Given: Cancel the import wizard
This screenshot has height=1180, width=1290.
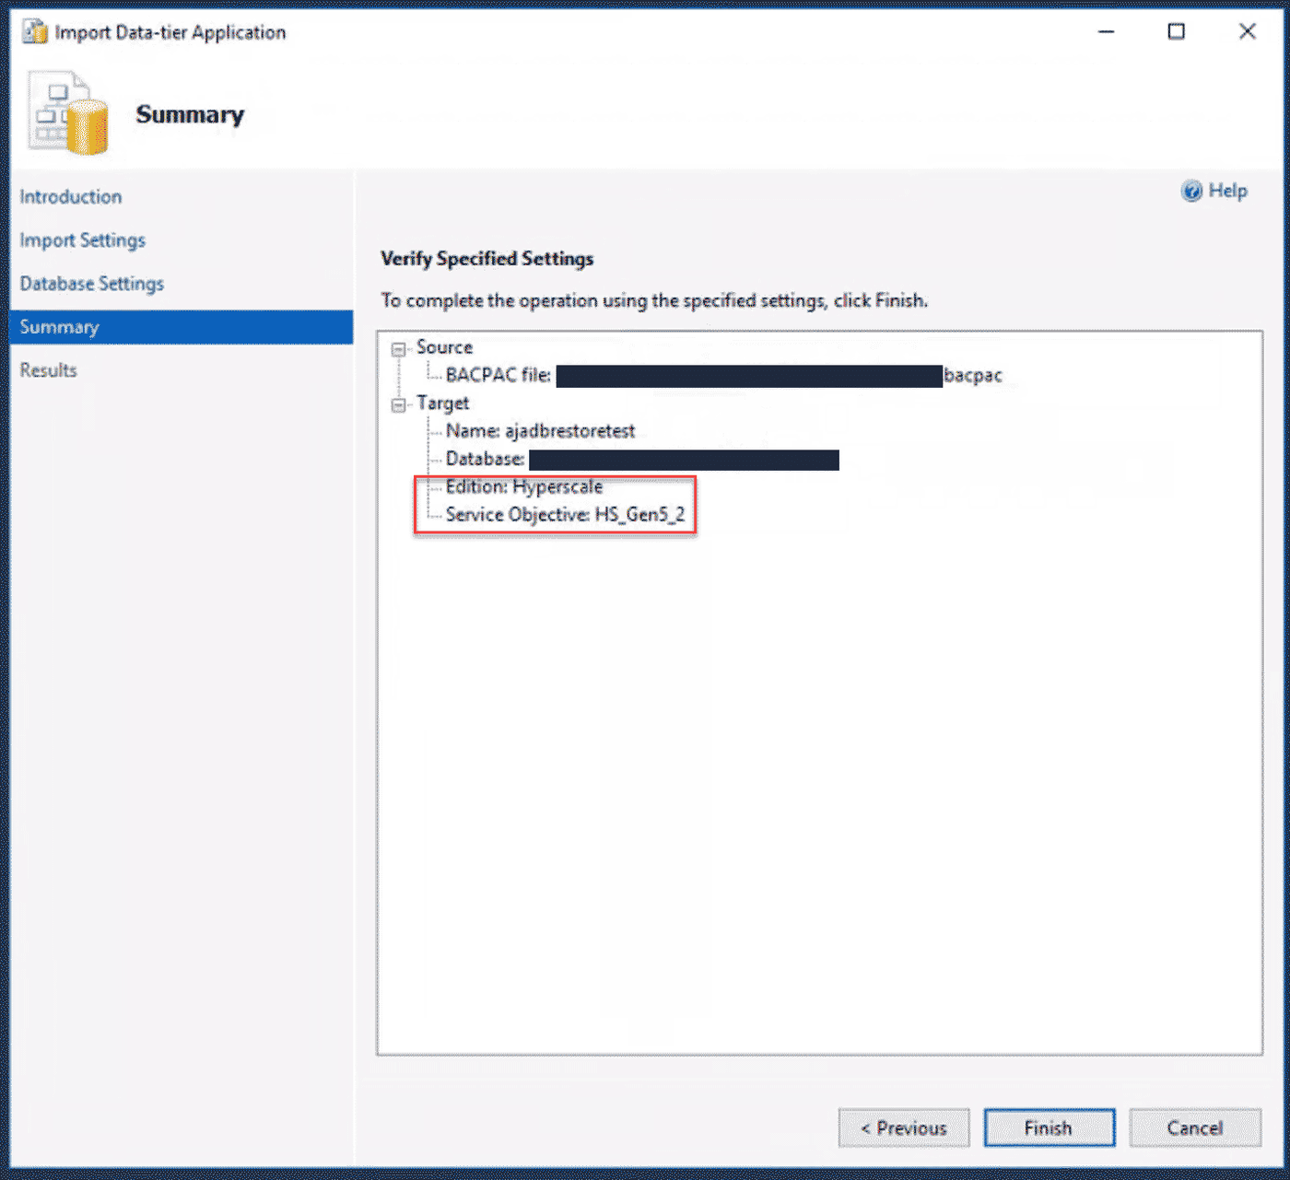Looking at the screenshot, I should click(x=1195, y=1127).
